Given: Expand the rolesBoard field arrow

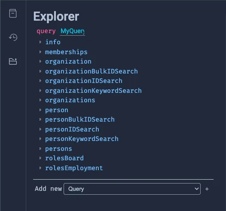Looking at the screenshot, I should (40, 158).
